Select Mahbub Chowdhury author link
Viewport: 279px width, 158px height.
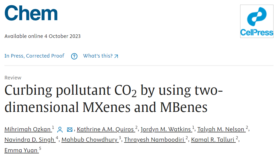[x=90, y=139]
